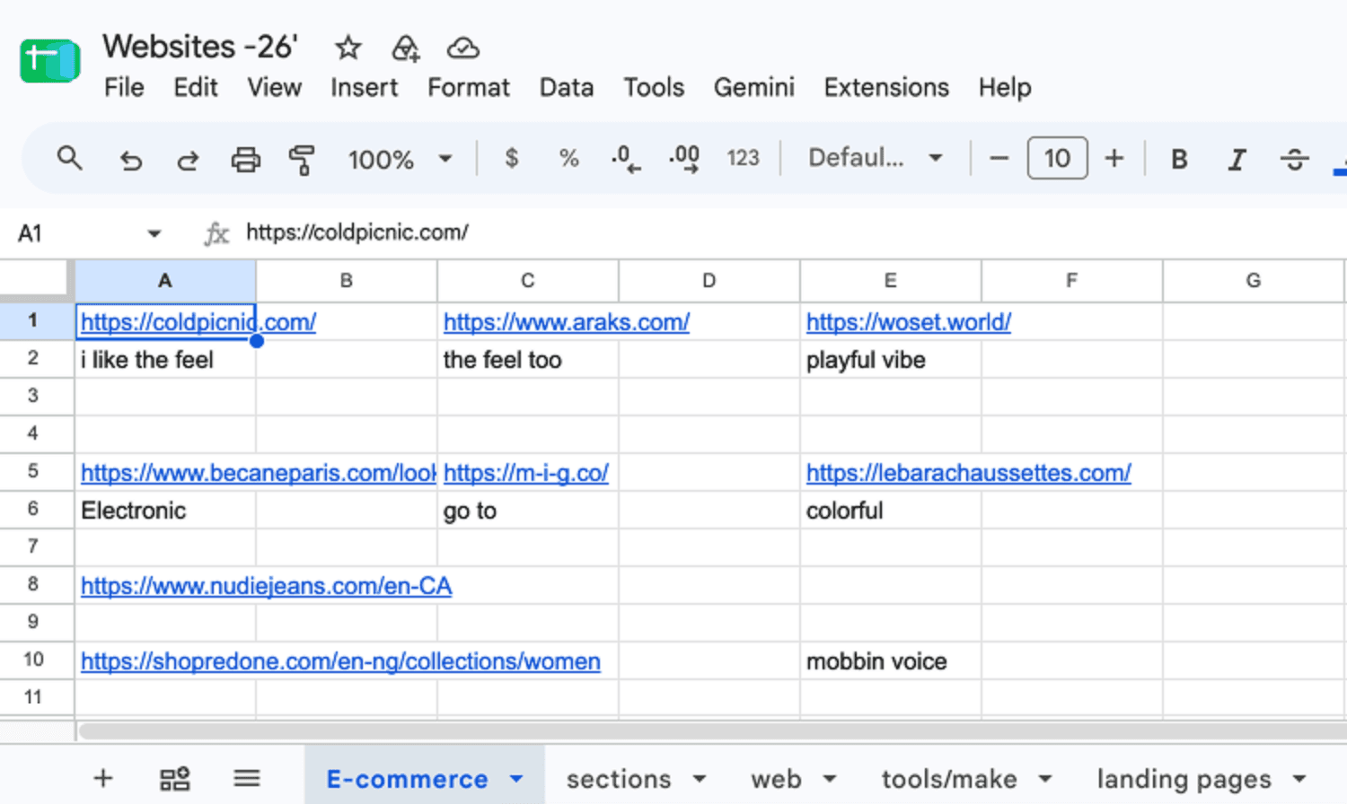
Task: Open the zoom 100% dropdown
Action: coord(400,160)
